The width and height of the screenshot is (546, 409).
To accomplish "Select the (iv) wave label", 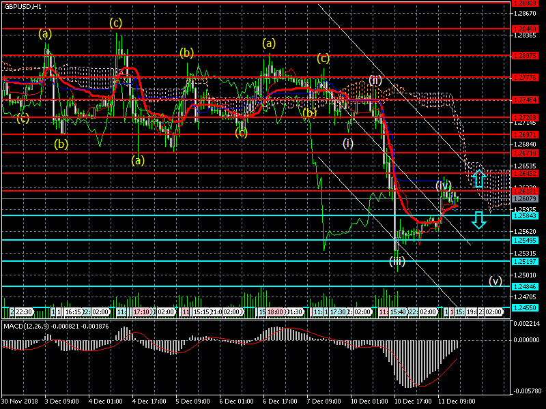I will pos(444,185).
